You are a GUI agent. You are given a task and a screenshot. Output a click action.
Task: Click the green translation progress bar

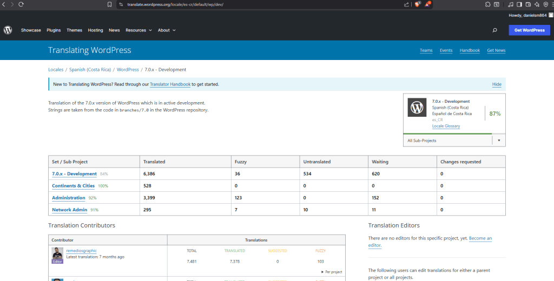(447, 133)
